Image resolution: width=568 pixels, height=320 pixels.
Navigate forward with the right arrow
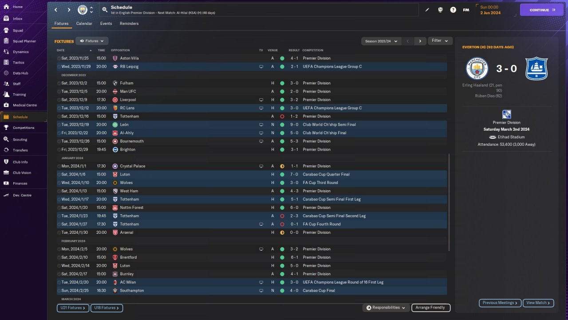[69, 10]
